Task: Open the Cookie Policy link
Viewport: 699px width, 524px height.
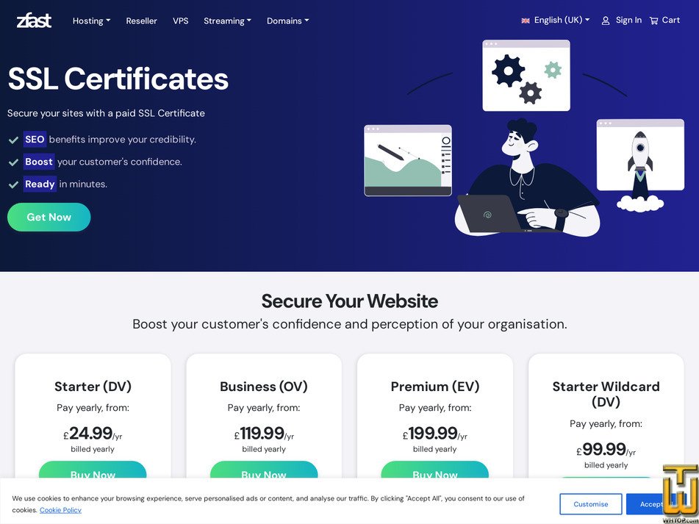Action: [x=60, y=510]
